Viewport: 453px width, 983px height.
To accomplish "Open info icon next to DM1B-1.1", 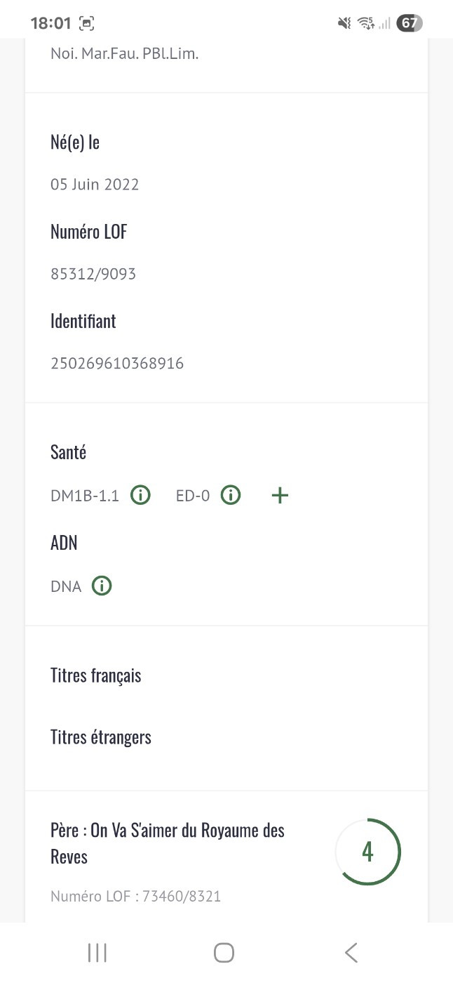I will pyautogui.click(x=141, y=496).
